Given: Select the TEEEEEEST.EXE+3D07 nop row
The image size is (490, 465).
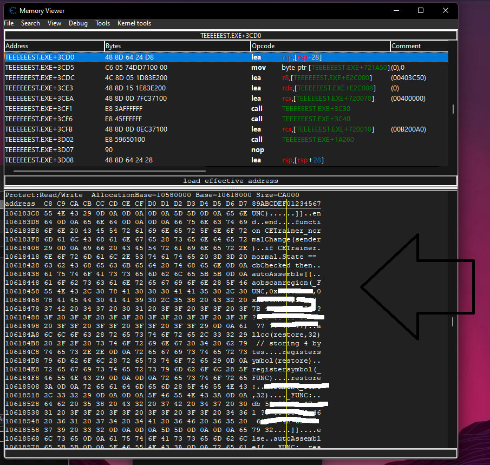Looking at the screenshot, I should tap(226, 150).
